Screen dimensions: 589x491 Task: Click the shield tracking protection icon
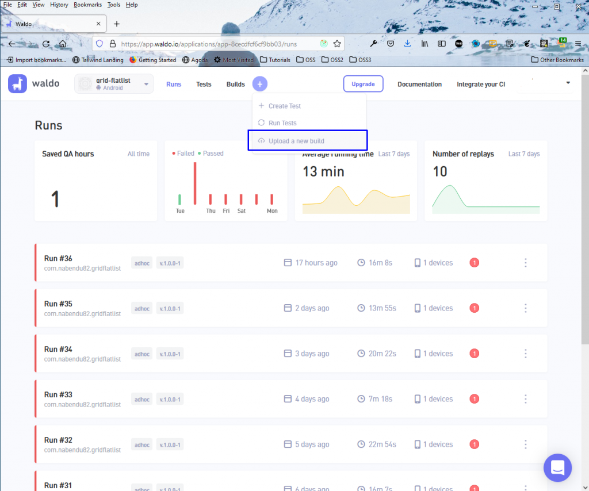point(100,44)
